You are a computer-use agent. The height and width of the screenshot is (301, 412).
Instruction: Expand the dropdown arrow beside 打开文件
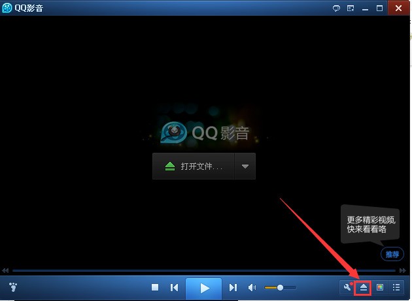tap(245, 166)
